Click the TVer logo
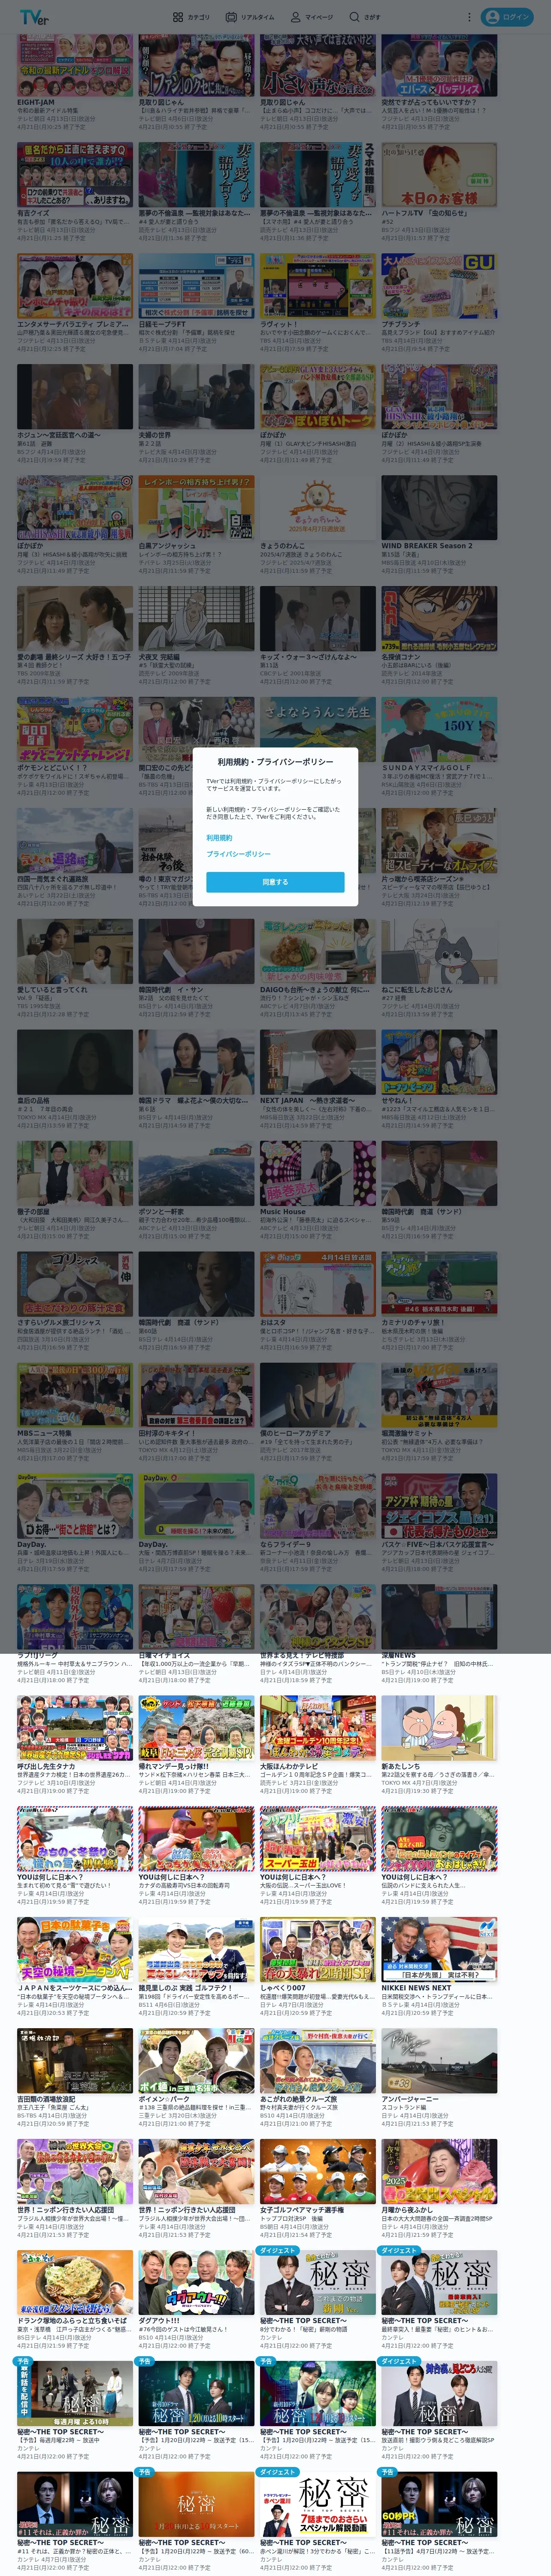The width and height of the screenshot is (551, 2576). pyautogui.click(x=34, y=17)
